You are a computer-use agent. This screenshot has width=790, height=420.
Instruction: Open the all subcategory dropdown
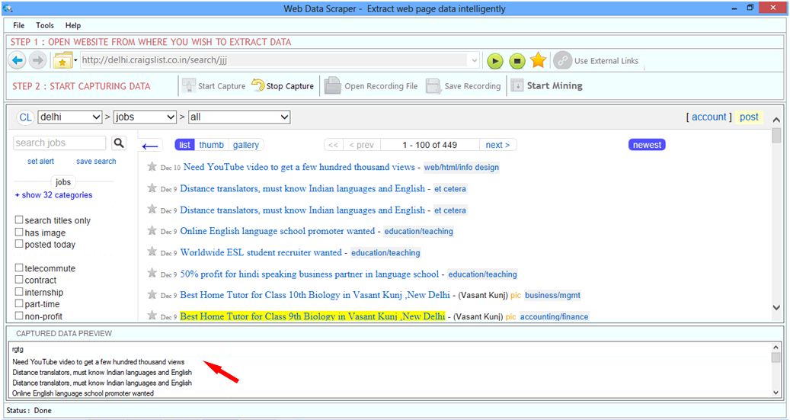[x=239, y=117]
